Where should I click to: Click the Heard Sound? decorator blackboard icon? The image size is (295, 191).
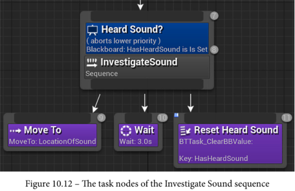point(92,30)
